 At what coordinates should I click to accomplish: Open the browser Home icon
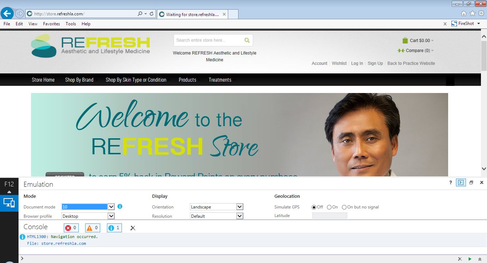coord(464,14)
